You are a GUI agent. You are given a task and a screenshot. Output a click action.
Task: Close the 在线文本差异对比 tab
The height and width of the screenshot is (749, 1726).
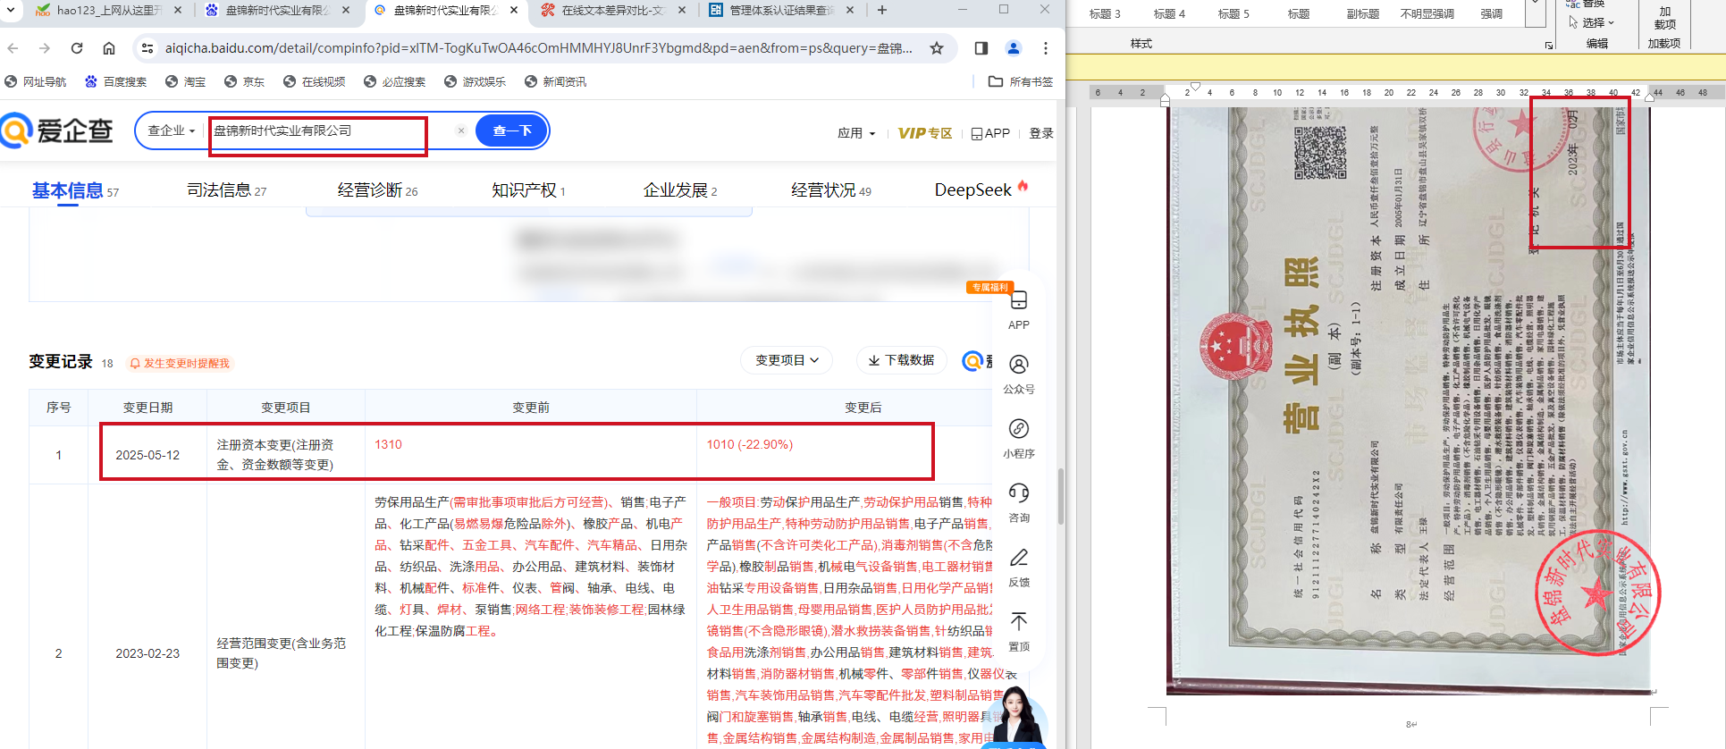point(682,10)
